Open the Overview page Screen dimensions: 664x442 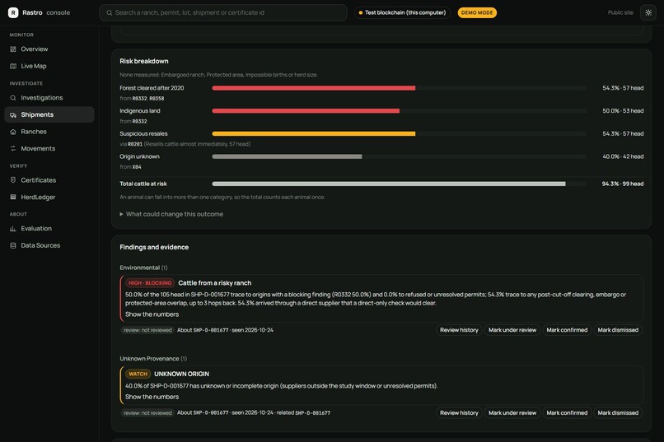click(x=49, y=49)
